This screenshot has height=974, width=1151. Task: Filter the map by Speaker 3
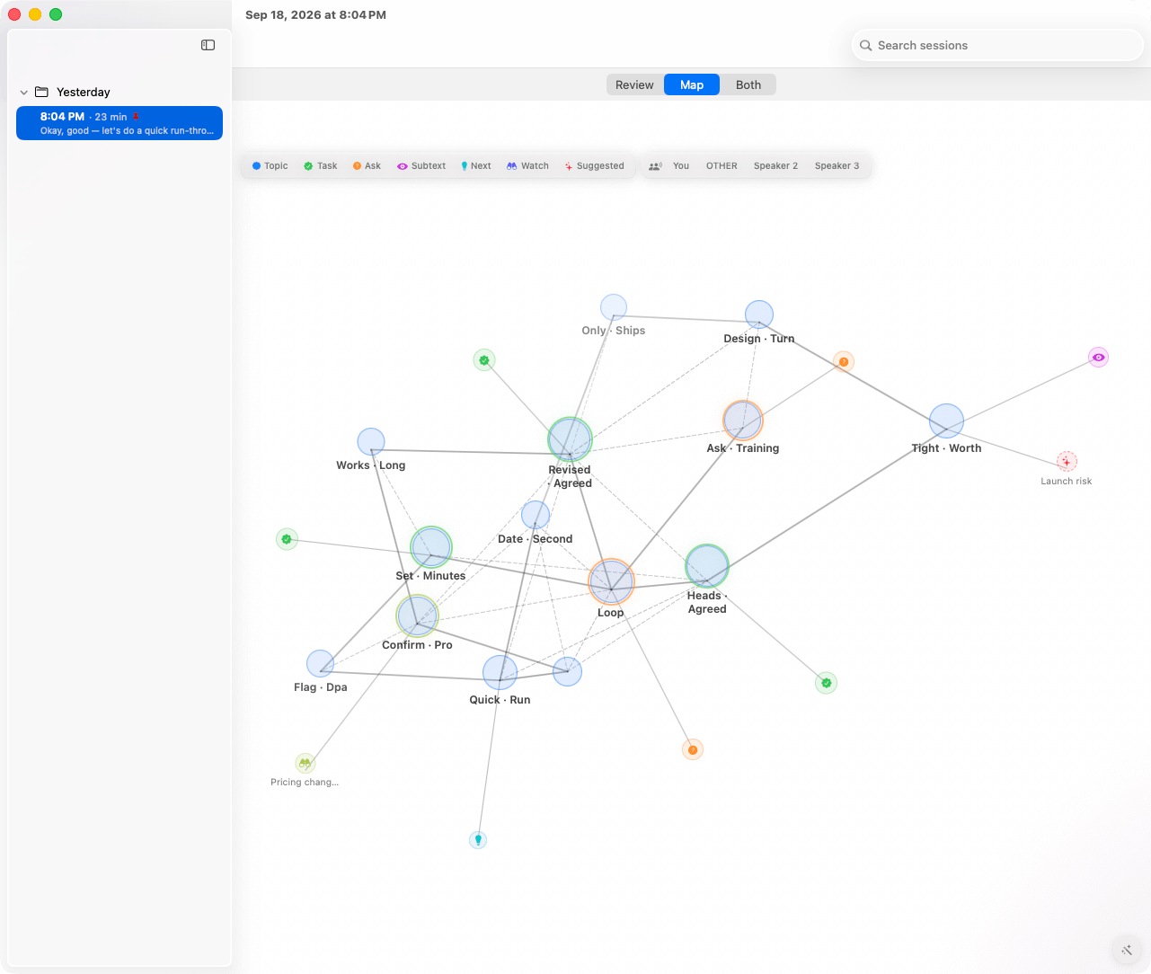click(837, 166)
